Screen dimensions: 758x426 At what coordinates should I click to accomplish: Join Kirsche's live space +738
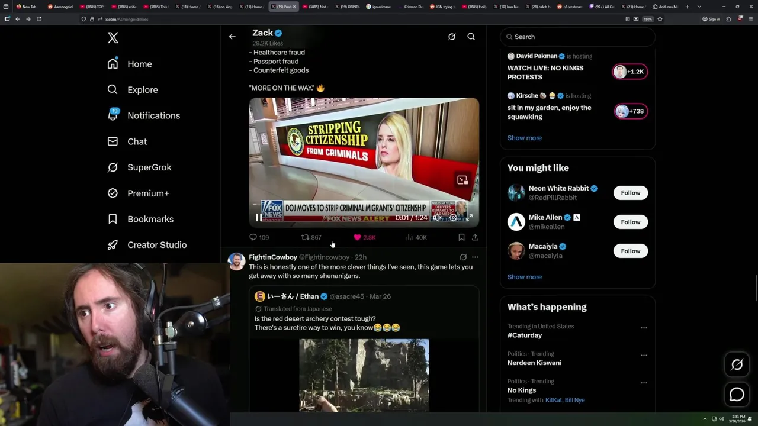(x=629, y=111)
